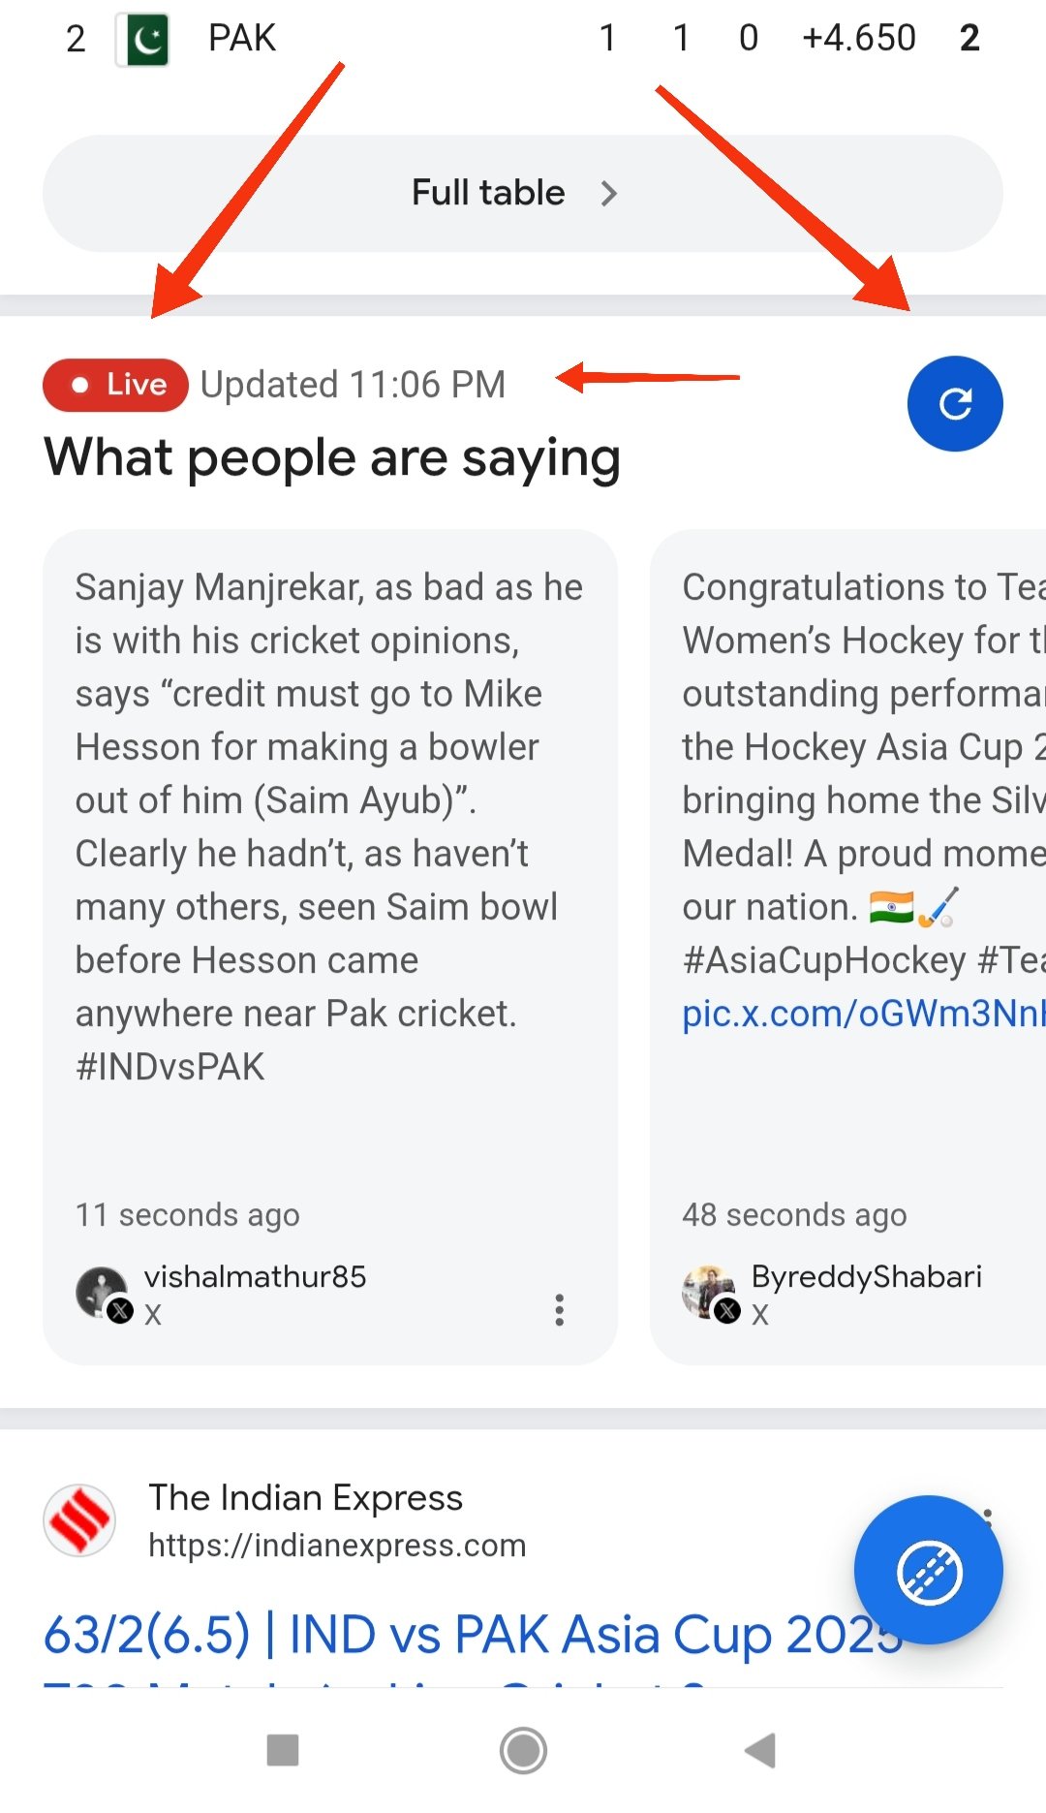Tap the blue refresh icon to update feed
The image size is (1046, 1813).
pyautogui.click(x=954, y=404)
